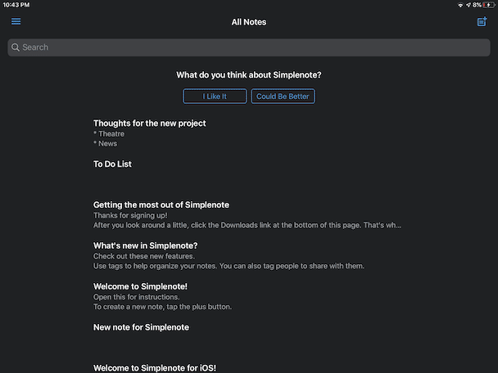The image size is (498, 373).
Task: Select the '* Theatre' preview line
Action: [109, 134]
